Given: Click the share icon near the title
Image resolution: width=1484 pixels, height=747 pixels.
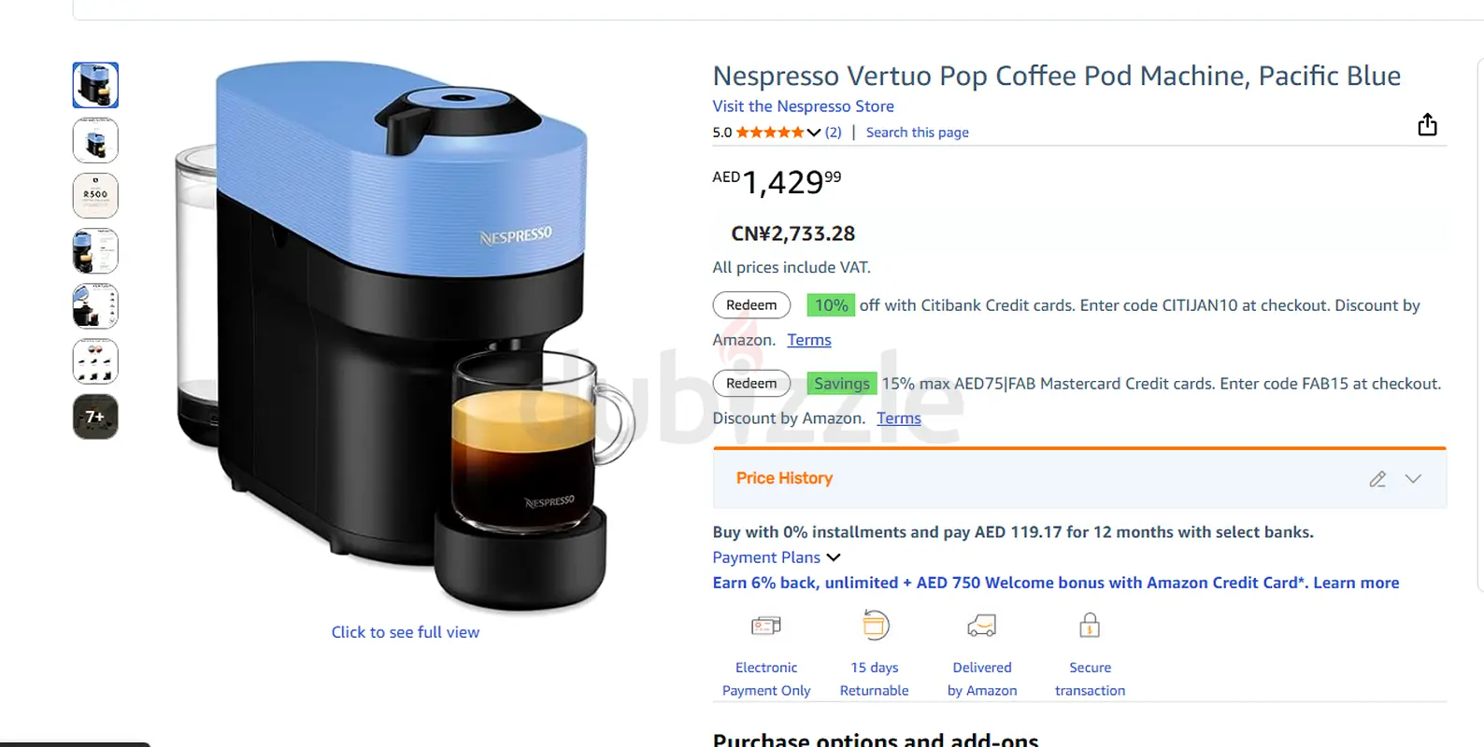Looking at the screenshot, I should tap(1427, 124).
